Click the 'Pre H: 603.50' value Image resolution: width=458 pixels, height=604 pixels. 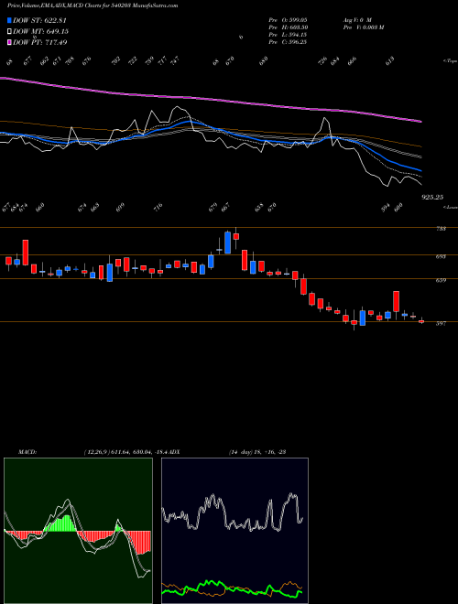coord(288,27)
